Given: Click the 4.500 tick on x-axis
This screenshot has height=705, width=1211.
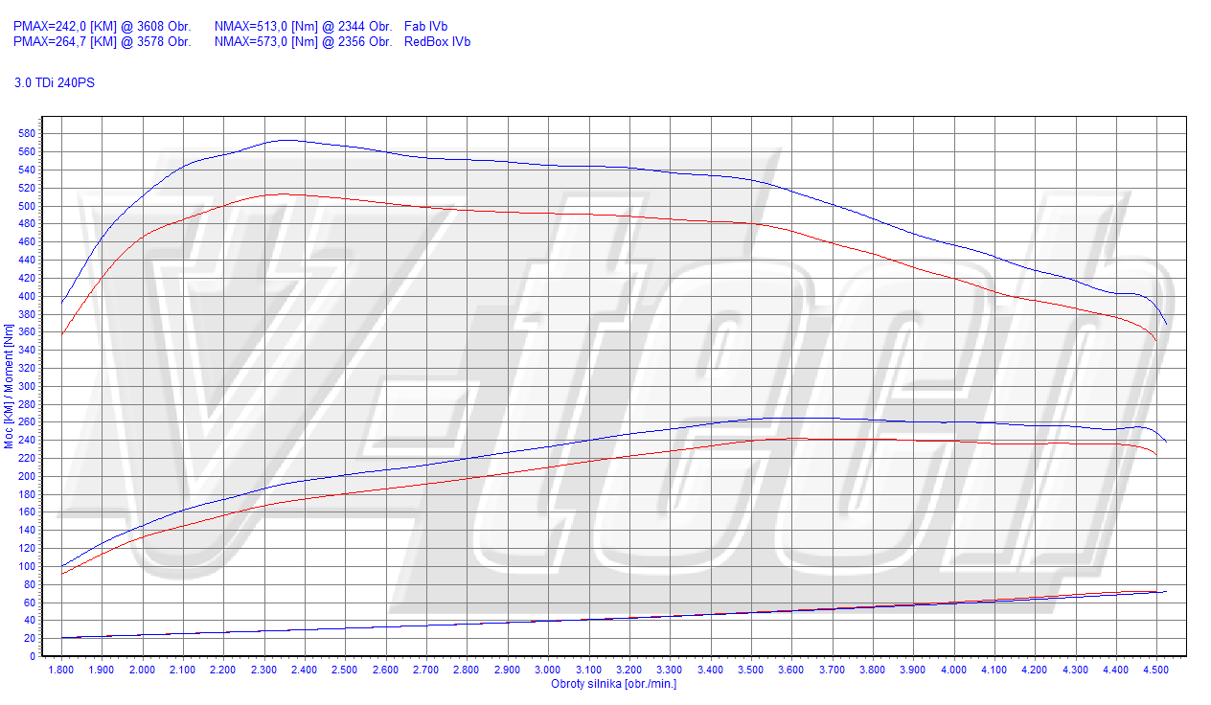Looking at the screenshot, I should 1156,670.
